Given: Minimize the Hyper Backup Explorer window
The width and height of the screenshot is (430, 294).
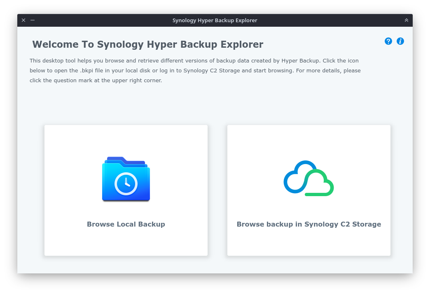Looking at the screenshot, I should 33,20.
